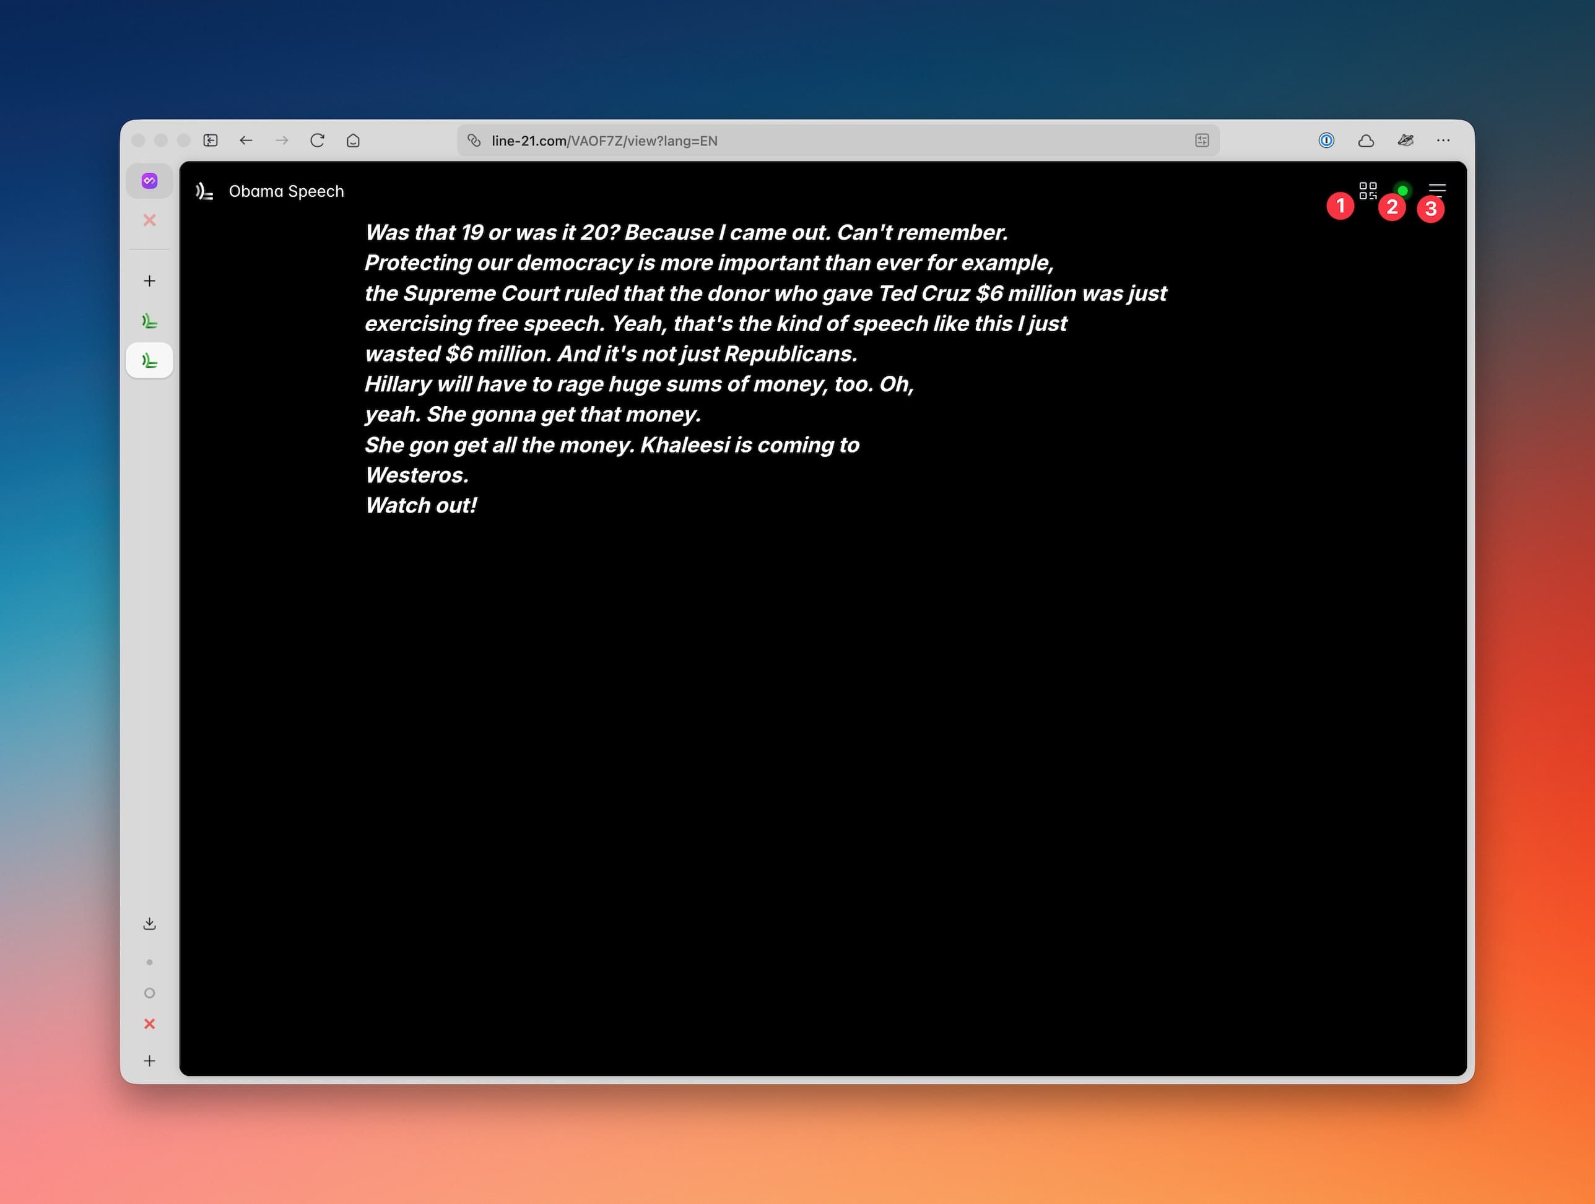Click the Obama Speech title
Image resolution: width=1595 pixels, height=1204 pixels.
(286, 191)
